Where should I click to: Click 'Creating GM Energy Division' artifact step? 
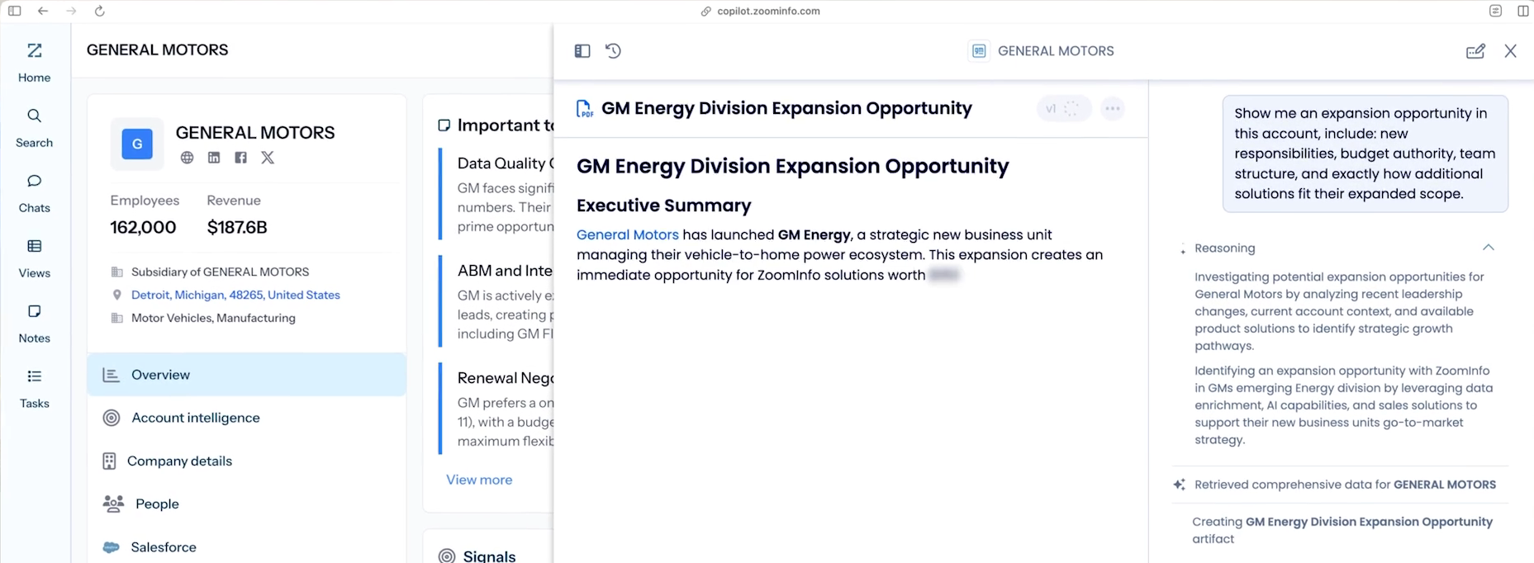click(1342, 530)
